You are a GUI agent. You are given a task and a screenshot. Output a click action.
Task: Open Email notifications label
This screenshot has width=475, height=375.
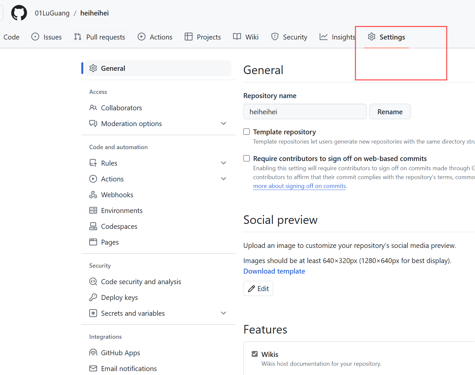coord(129,369)
